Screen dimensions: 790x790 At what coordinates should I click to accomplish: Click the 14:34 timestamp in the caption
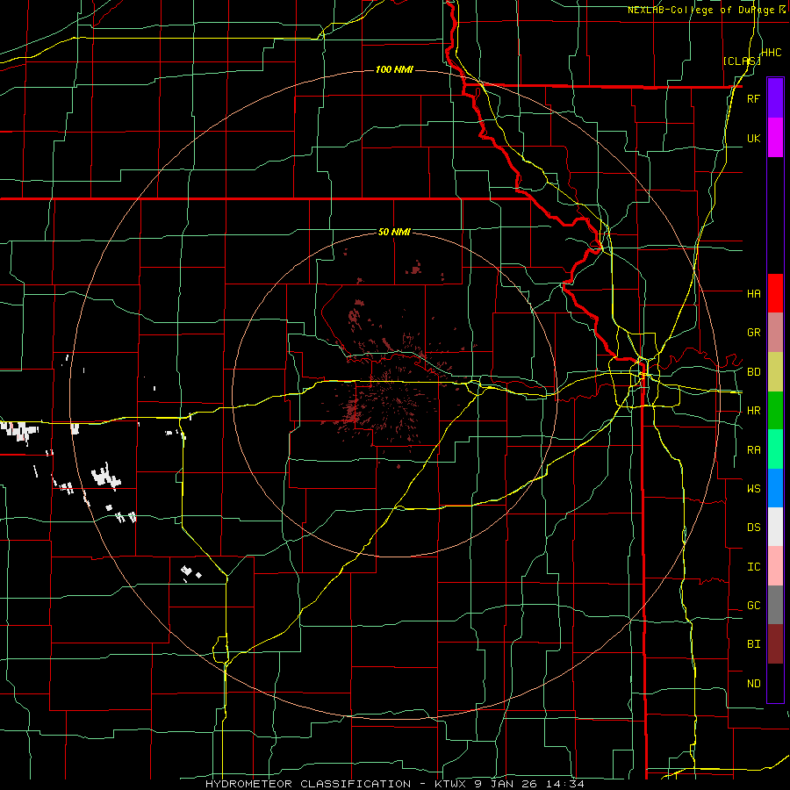566,784
